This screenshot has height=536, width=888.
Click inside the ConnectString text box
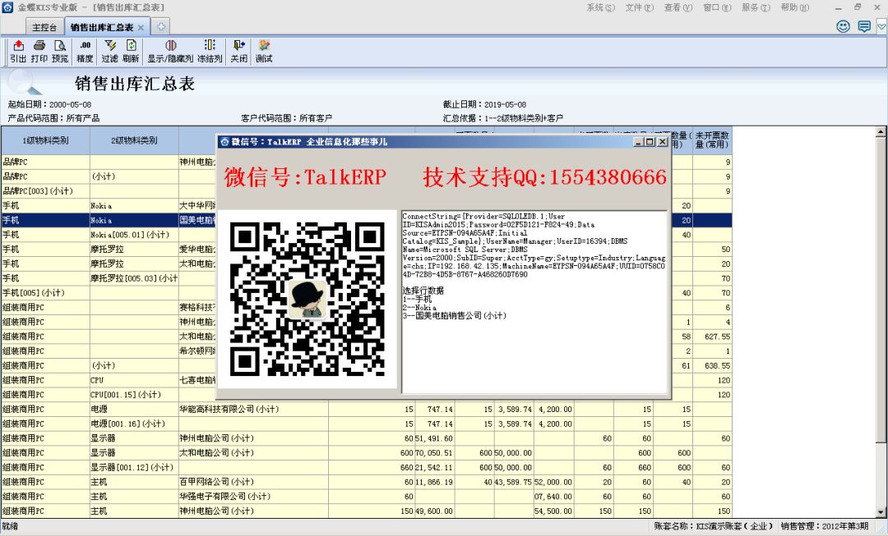[534, 302]
